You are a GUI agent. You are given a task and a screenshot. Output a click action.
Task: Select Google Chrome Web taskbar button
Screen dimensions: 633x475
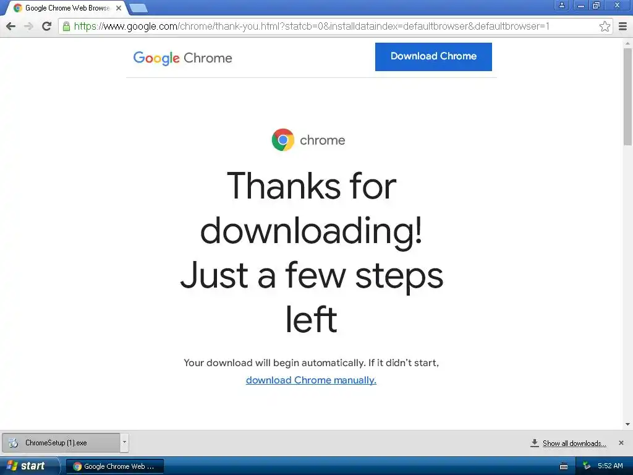(x=114, y=466)
